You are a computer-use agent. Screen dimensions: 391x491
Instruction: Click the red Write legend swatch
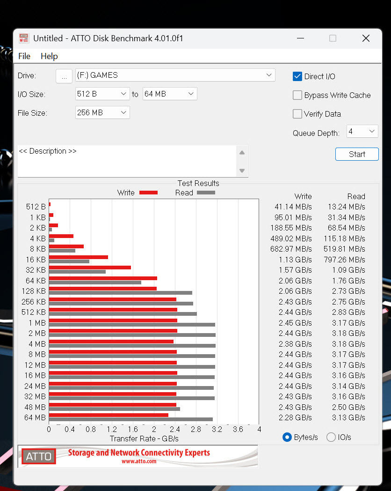coord(148,193)
